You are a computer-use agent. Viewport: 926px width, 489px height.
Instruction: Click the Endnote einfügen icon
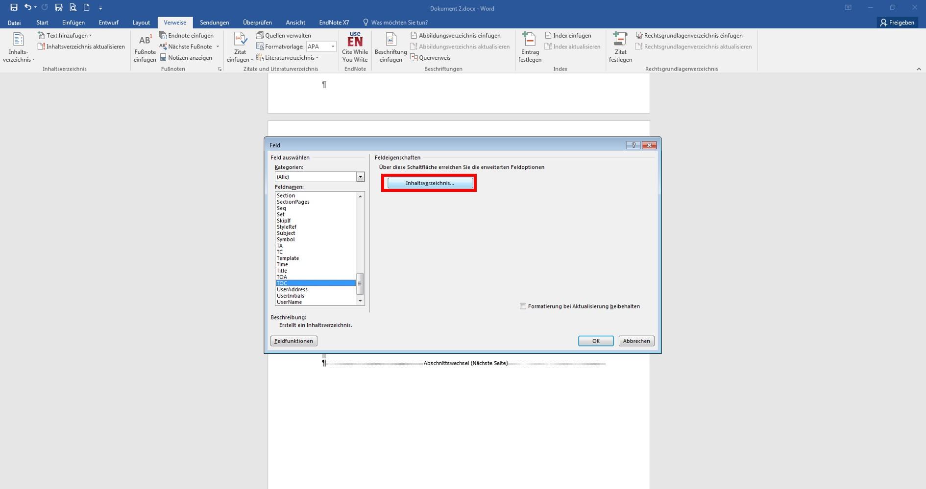point(163,35)
